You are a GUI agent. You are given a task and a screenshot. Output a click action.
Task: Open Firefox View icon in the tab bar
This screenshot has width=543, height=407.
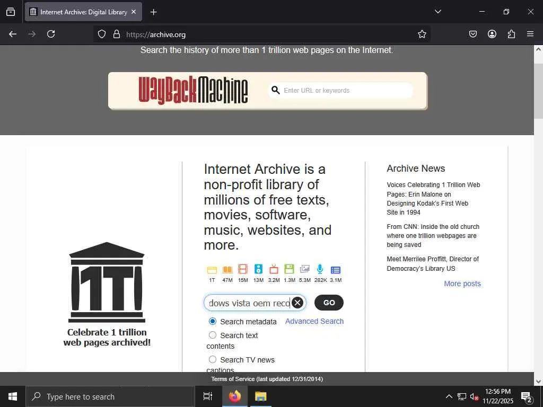point(11,12)
